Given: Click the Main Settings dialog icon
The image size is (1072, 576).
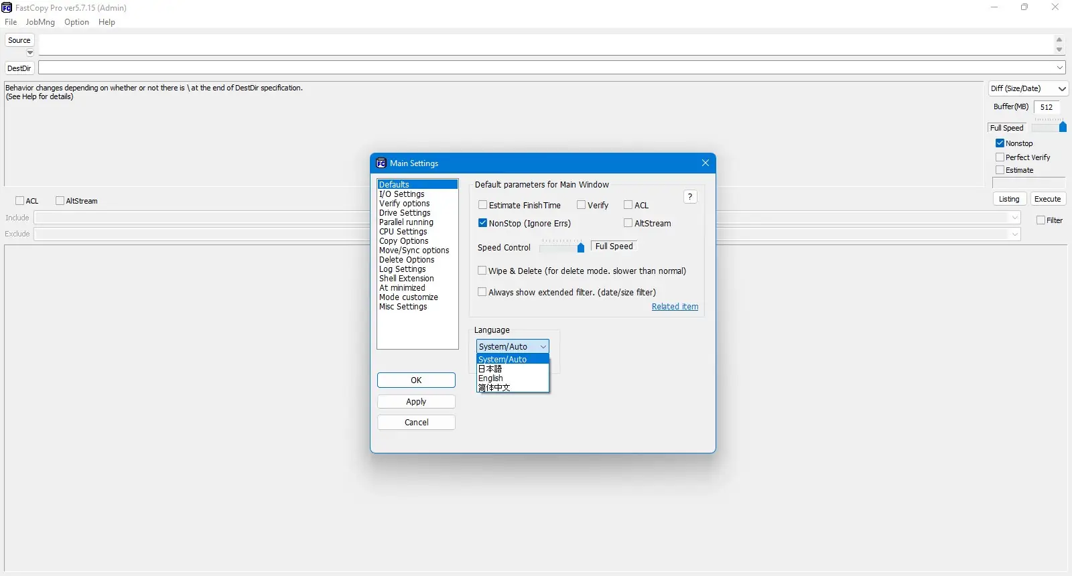Looking at the screenshot, I should tap(381, 163).
